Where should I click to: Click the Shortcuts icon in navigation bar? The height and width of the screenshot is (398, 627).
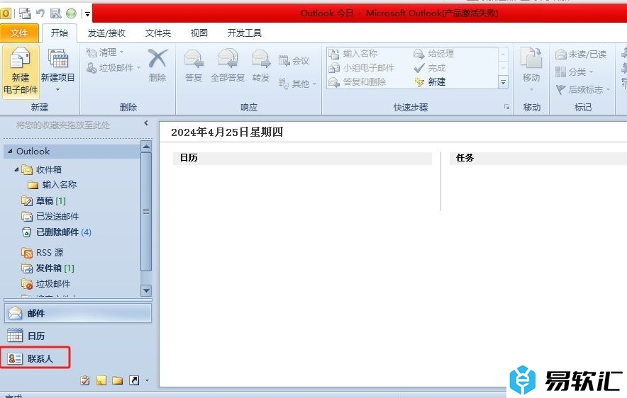pos(134,380)
